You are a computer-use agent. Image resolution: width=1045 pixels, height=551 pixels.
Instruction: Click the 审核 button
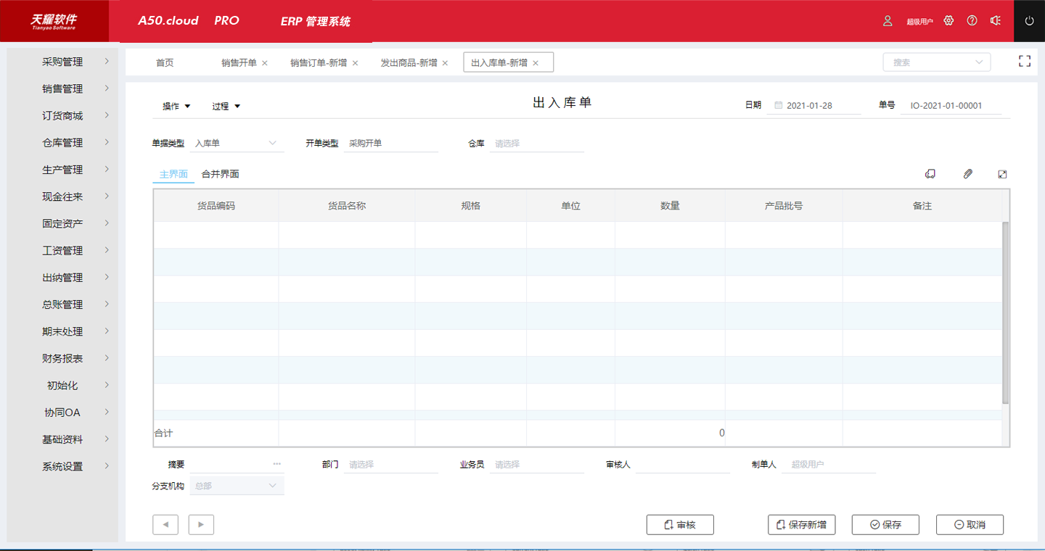680,525
